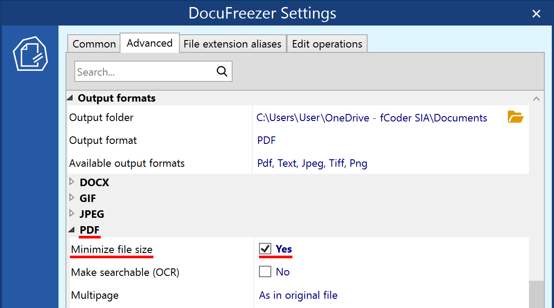Open the File extension aliases tab
The height and width of the screenshot is (308, 554).
pyautogui.click(x=232, y=44)
